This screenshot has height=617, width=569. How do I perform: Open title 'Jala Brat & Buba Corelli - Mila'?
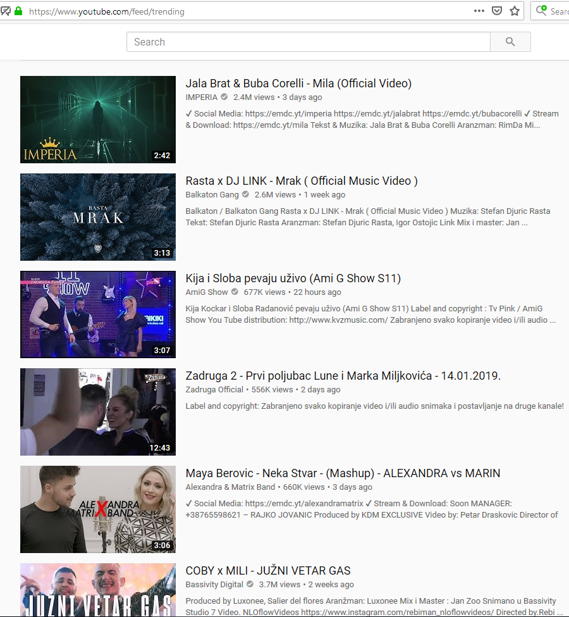click(x=298, y=84)
